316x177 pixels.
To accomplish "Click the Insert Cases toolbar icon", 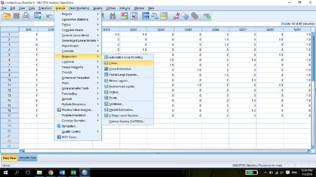I will pos(124,16).
